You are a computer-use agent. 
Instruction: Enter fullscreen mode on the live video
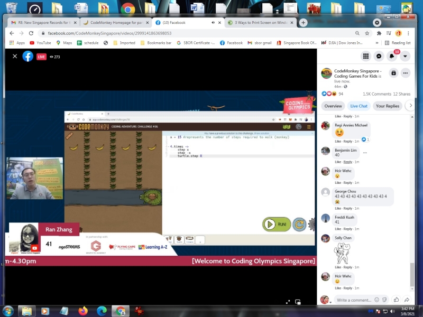tap(288, 302)
